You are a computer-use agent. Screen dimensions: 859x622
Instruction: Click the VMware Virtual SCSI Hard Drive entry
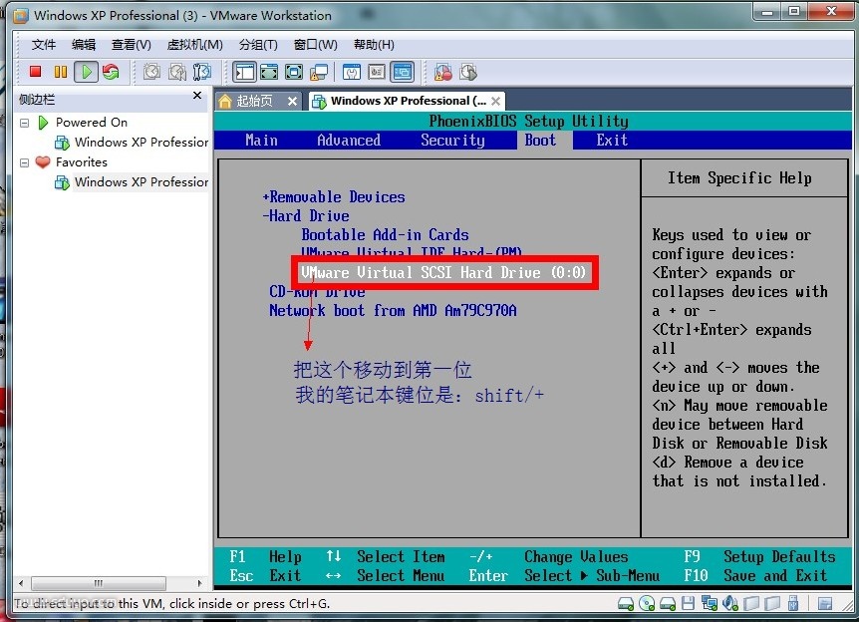pyautogui.click(x=444, y=272)
